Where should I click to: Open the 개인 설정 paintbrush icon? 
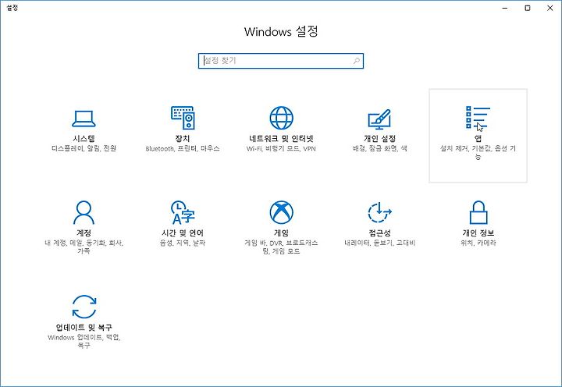[379, 119]
